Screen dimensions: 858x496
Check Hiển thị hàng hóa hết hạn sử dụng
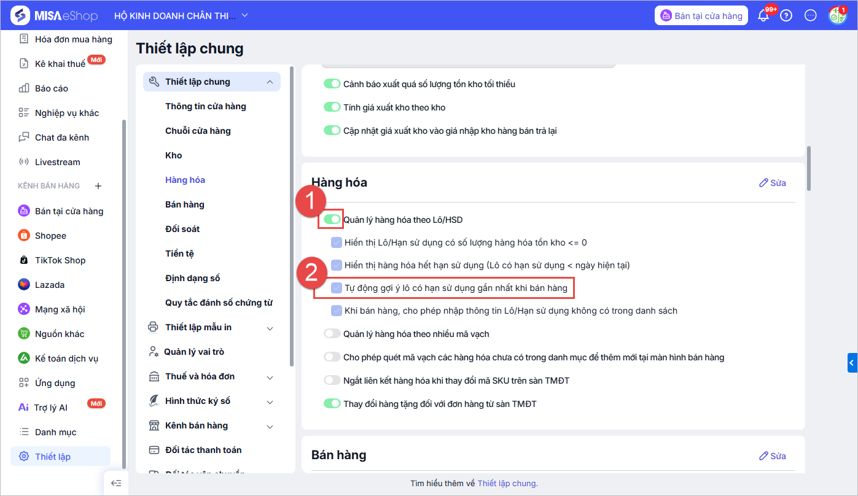point(337,265)
